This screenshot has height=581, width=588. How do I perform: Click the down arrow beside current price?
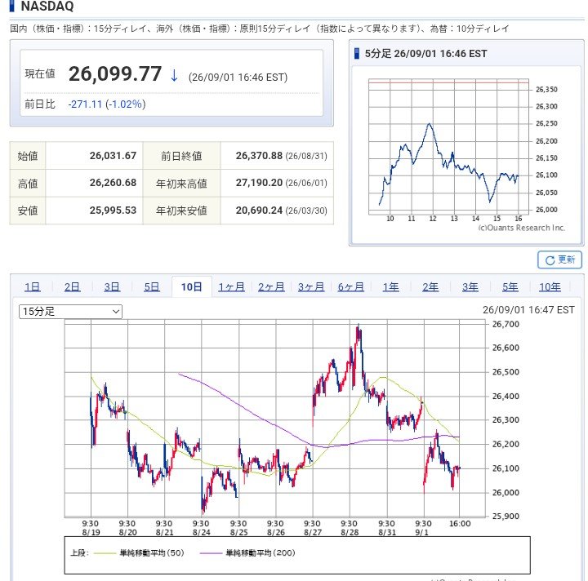[174, 75]
